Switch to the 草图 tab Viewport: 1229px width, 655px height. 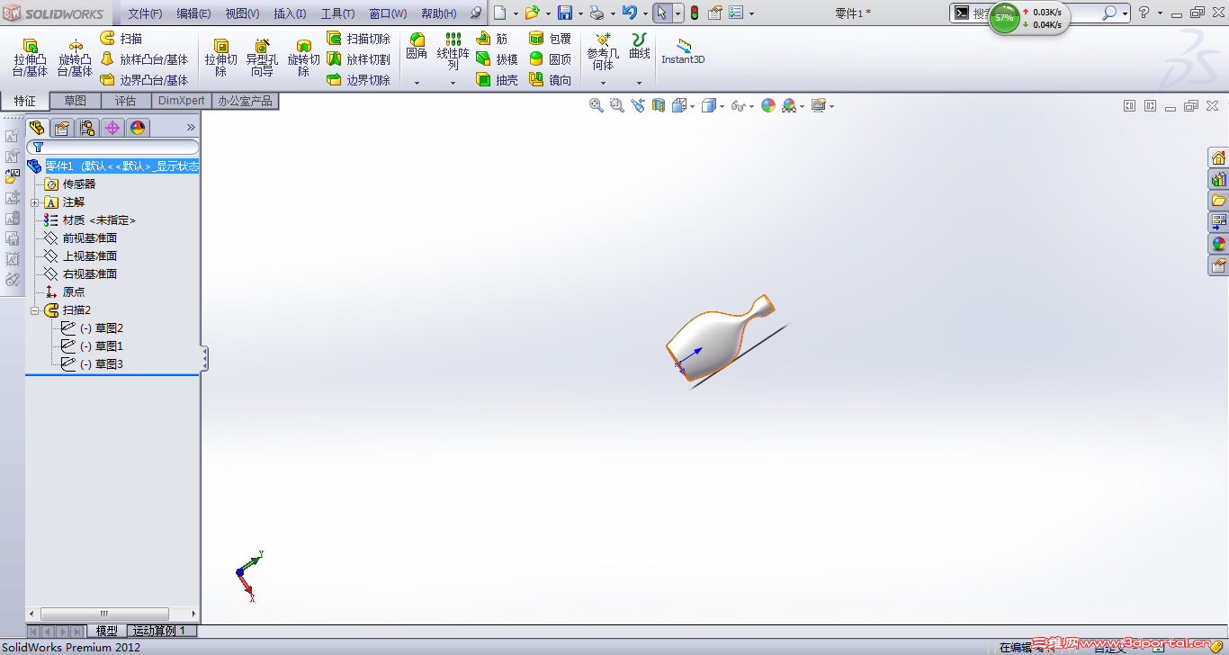(76, 101)
